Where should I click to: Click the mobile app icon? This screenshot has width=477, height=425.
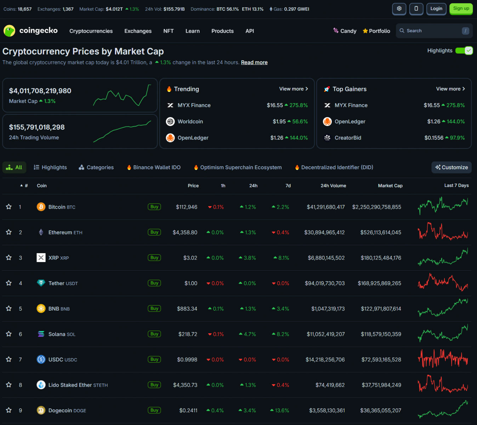pos(416,9)
